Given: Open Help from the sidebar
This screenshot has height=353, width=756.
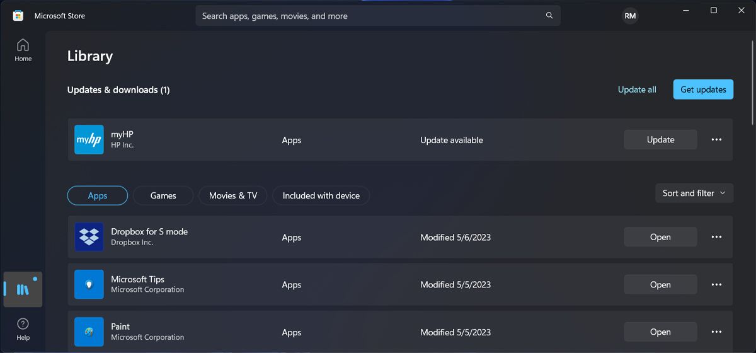Looking at the screenshot, I should pyautogui.click(x=23, y=329).
